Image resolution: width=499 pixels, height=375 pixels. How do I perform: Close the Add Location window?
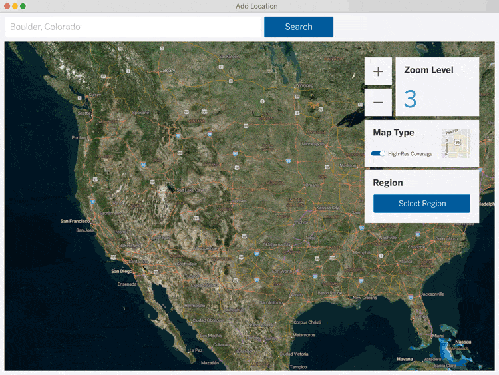tap(7, 6)
